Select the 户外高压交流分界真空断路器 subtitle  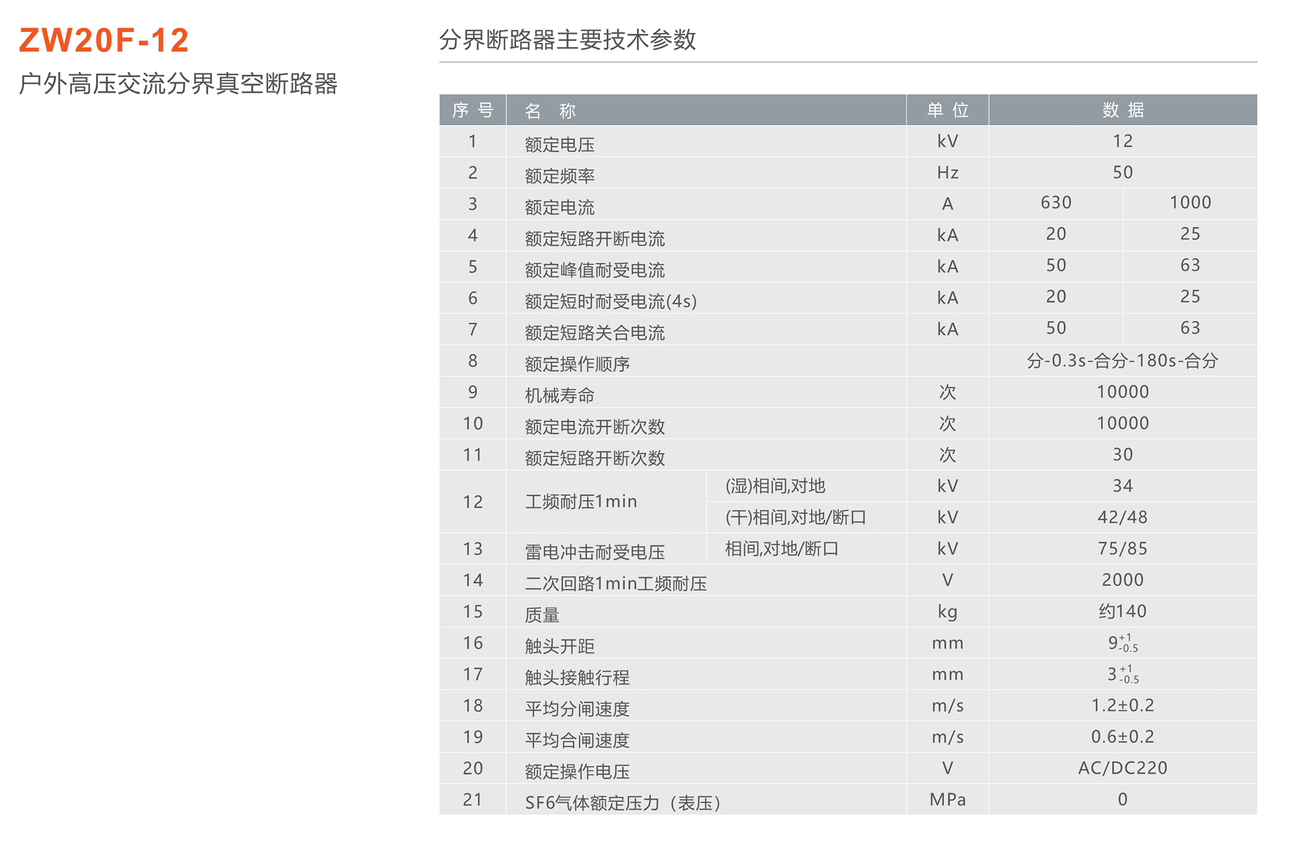coord(182,82)
